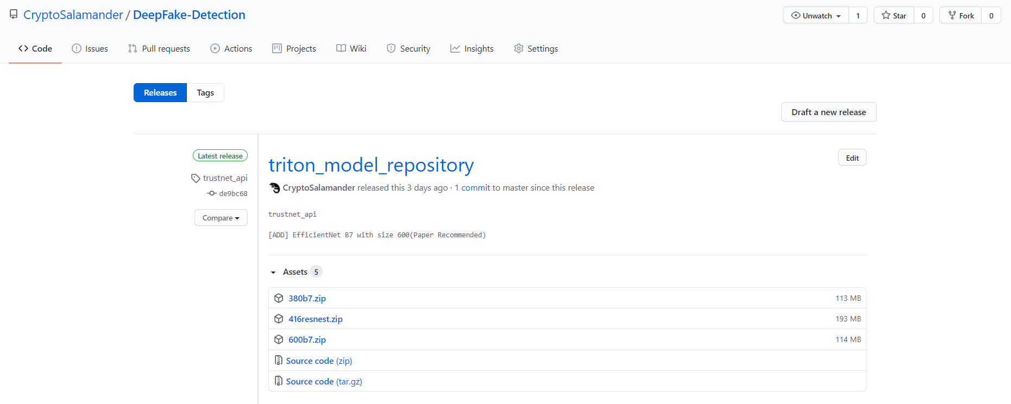1011x404 pixels.
Task: Click Draft a new release
Action: (828, 112)
